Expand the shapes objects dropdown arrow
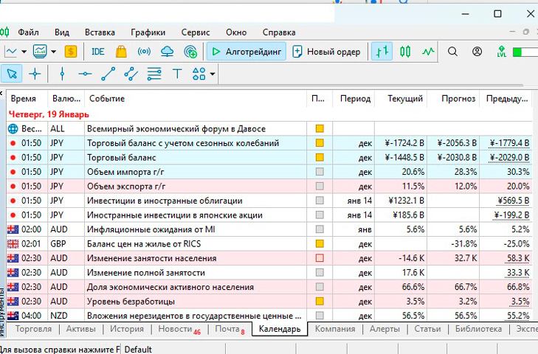This screenshot has height=354, width=538. point(213,74)
